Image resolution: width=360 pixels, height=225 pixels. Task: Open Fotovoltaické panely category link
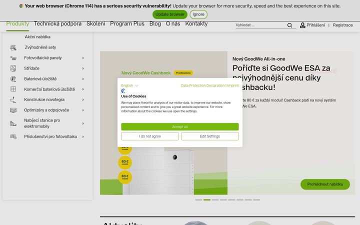(42, 58)
